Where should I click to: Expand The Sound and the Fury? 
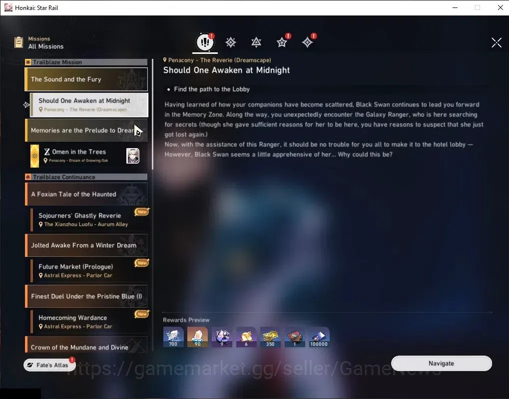coord(86,79)
